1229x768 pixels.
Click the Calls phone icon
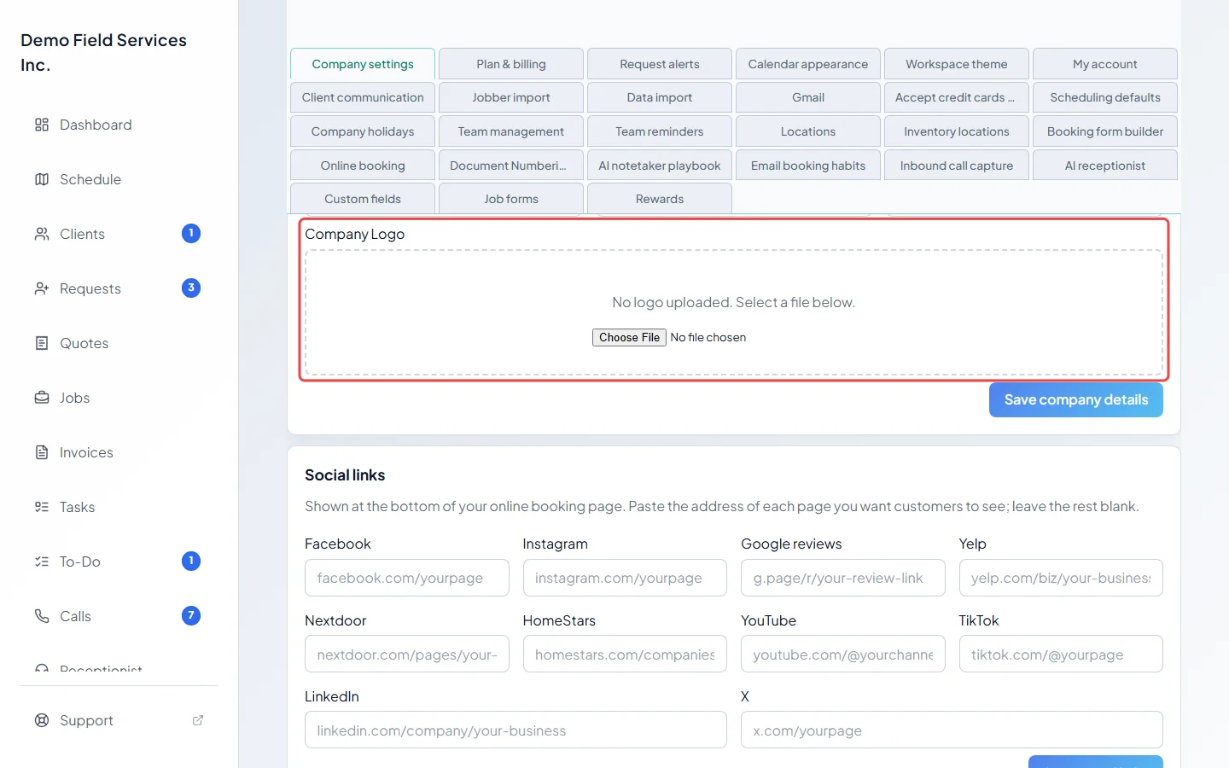[42, 616]
